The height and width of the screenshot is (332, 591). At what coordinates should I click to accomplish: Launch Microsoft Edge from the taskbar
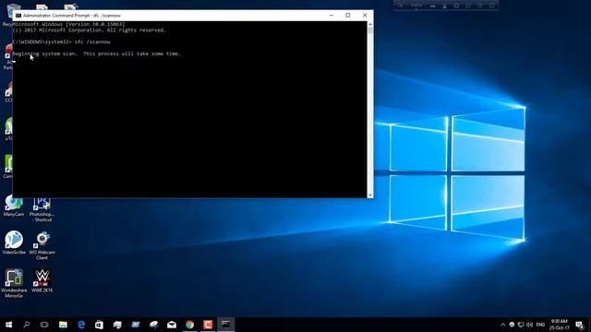[81, 325]
